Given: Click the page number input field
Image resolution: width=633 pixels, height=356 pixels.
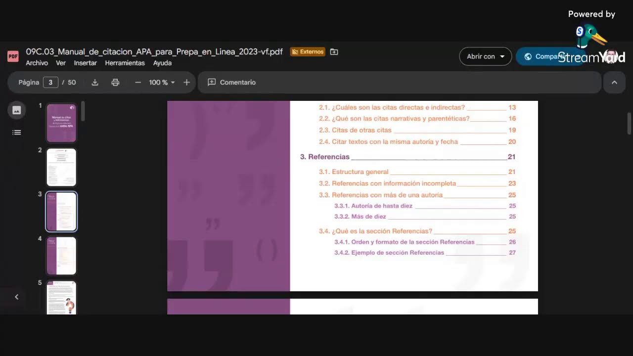Looking at the screenshot, I should click(50, 83).
